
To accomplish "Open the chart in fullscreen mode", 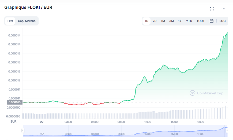I will tap(212, 9).
